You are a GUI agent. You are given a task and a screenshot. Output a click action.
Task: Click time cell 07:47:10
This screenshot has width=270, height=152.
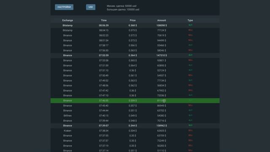104,96
